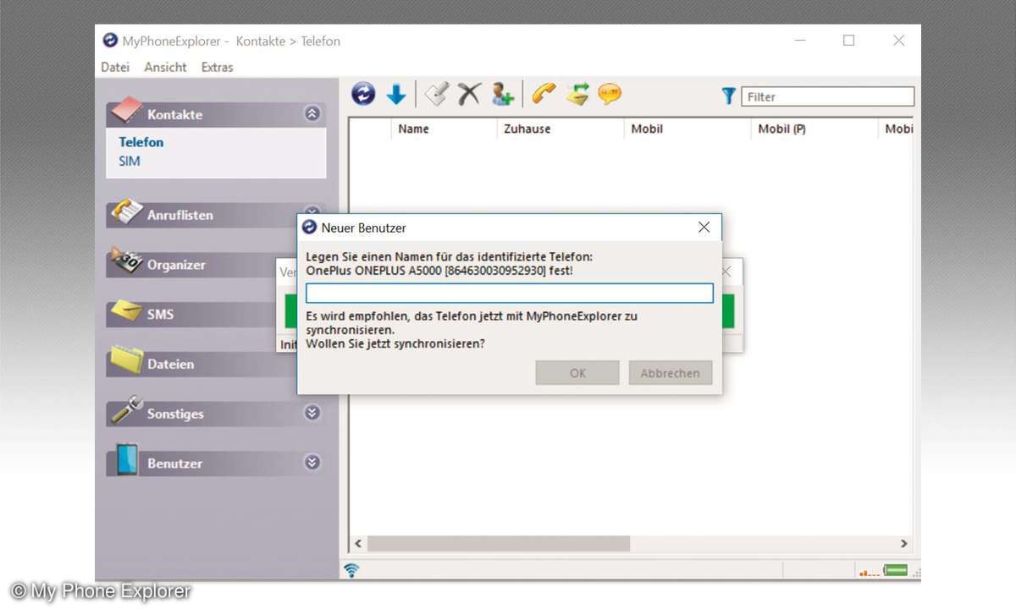Click the send message speech bubble icon

click(x=610, y=94)
